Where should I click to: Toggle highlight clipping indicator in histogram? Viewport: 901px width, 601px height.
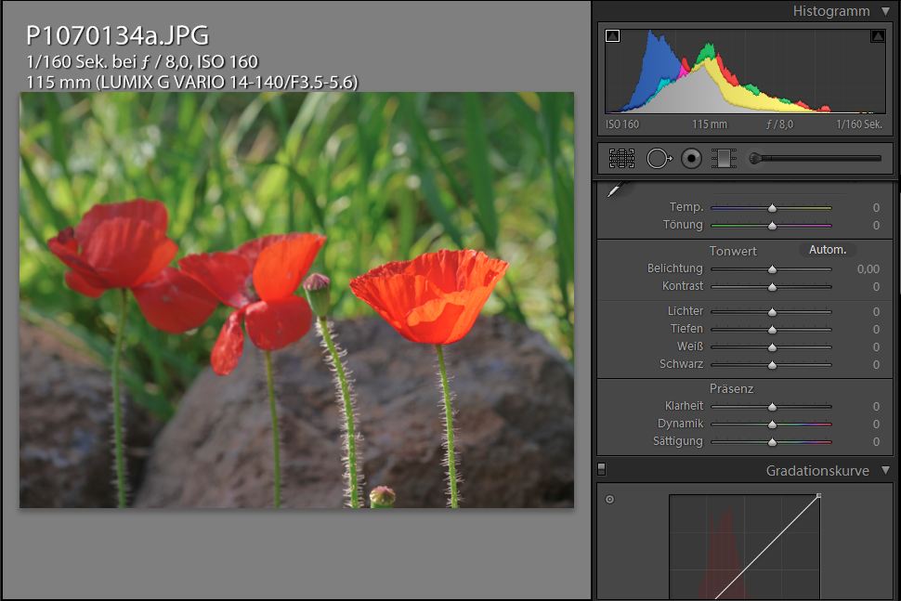(878, 36)
